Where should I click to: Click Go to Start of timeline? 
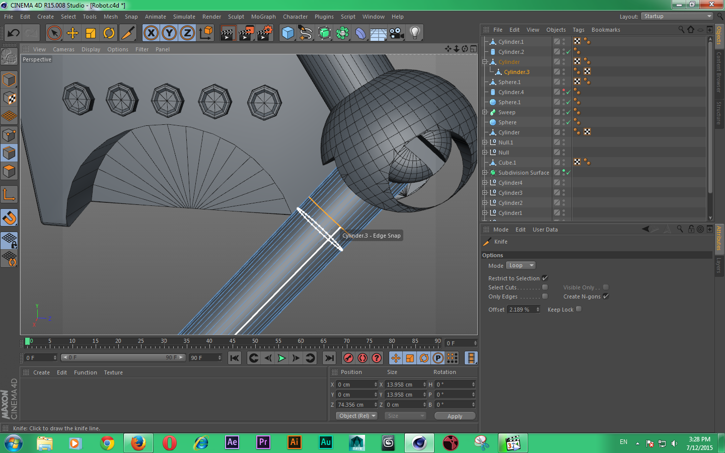click(234, 358)
